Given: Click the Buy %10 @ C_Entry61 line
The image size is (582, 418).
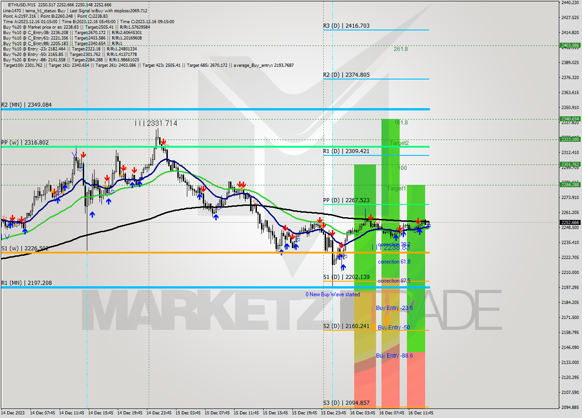Looking at the screenshot, I should tap(72, 38).
